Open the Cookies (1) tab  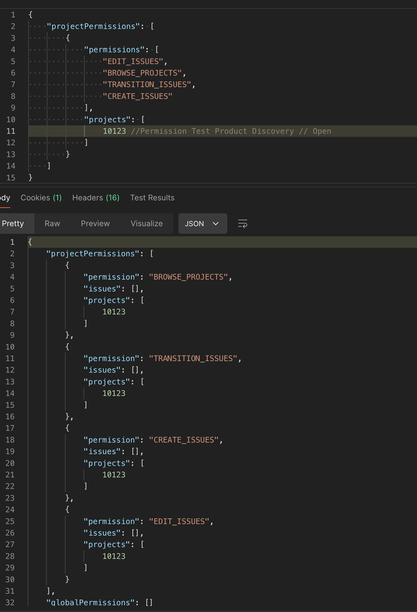tap(41, 197)
